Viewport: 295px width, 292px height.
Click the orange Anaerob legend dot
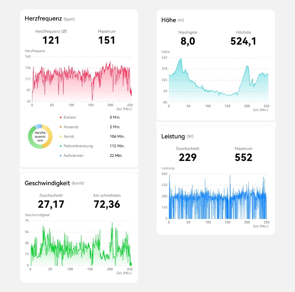coord(61,127)
